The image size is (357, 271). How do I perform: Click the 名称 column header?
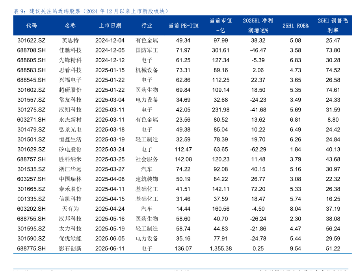[70, 26]
